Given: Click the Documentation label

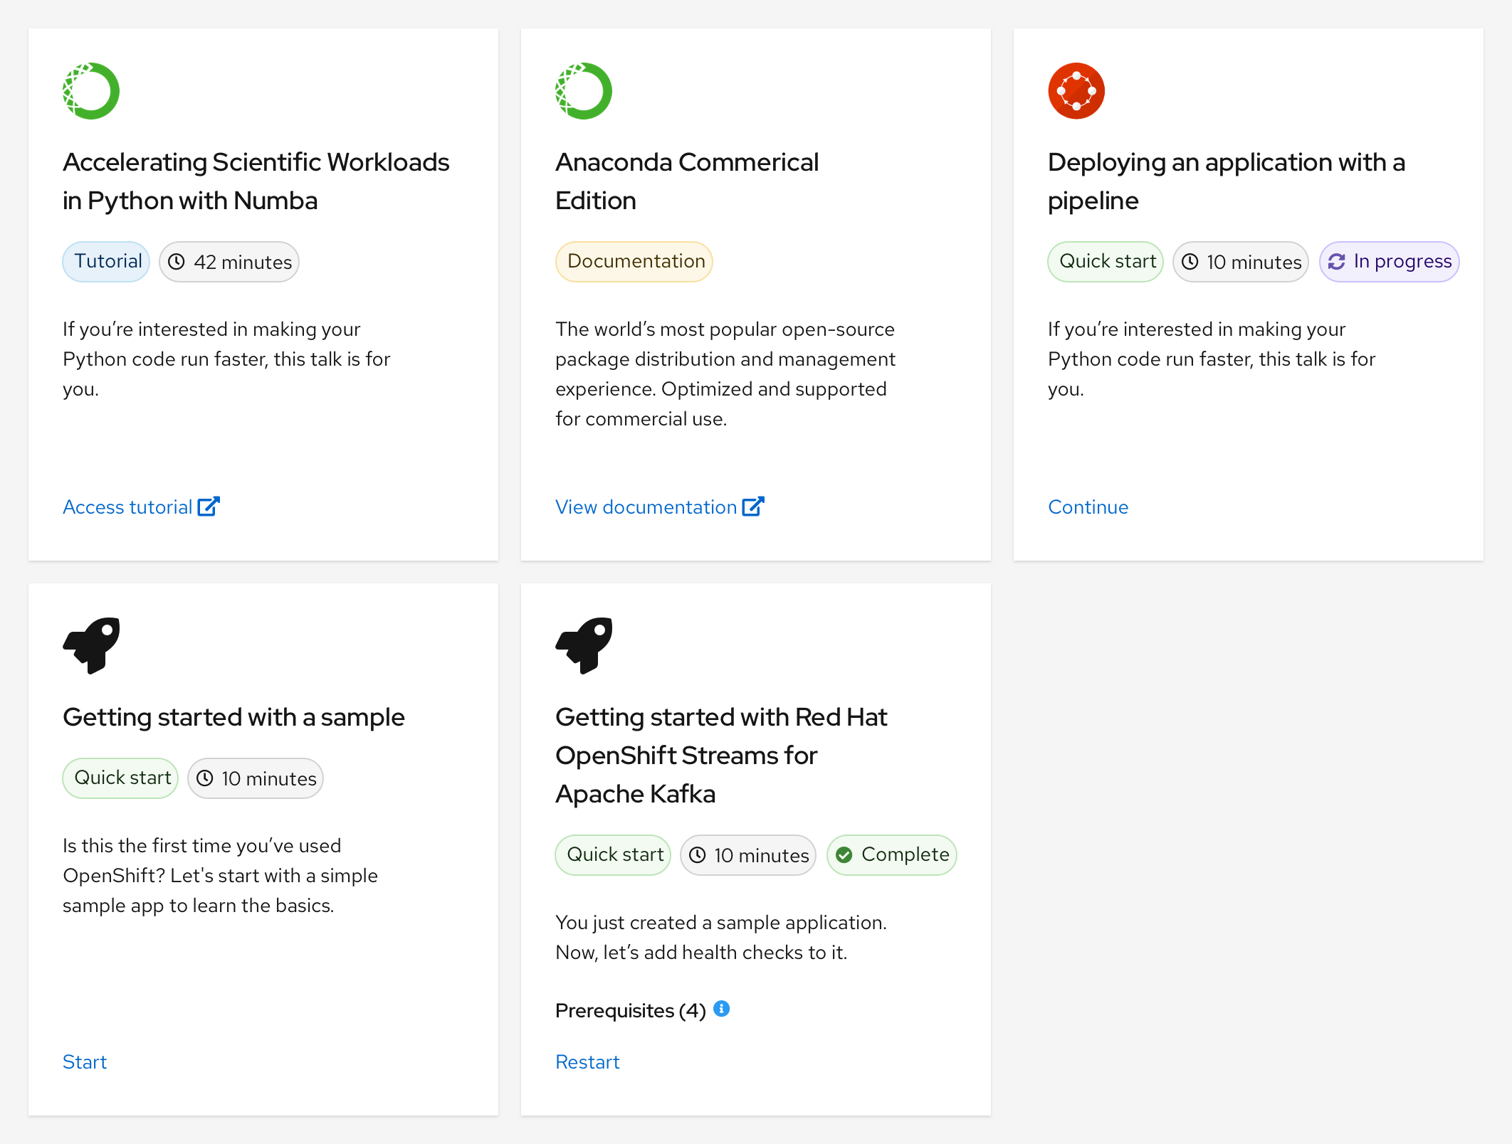Looking at the screenshot, I should (x=634, y=262).
